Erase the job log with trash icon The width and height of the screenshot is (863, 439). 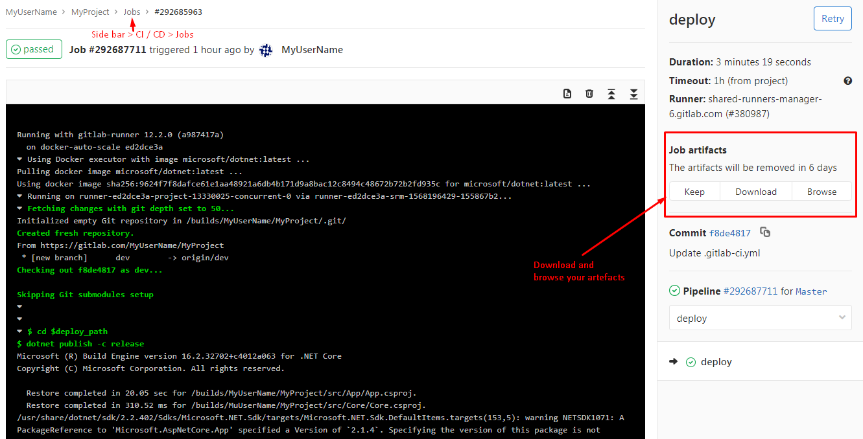[589, 93]
